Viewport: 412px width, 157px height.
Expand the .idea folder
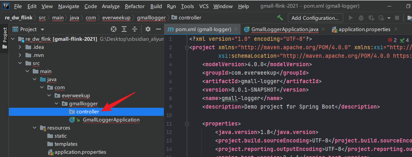click(20, 48)
